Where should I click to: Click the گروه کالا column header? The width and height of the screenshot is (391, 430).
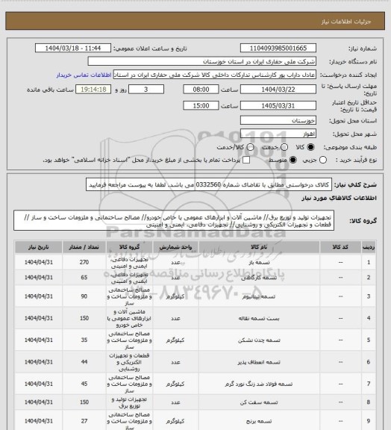[129, 247]
